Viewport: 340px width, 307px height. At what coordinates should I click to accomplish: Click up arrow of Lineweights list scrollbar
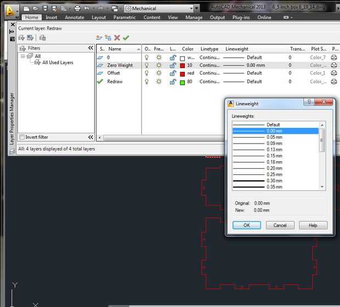322,125
